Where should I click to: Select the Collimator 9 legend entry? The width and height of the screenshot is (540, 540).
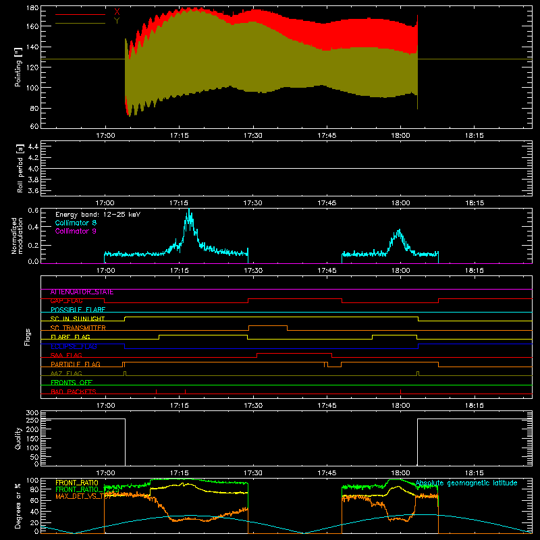pos(76,231)
